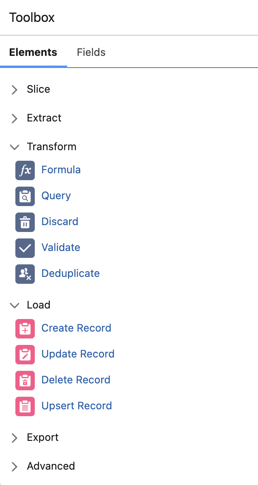The image size is (258, 485).
Task: Click the Formula element label
Action: click(x=61, y=170)
